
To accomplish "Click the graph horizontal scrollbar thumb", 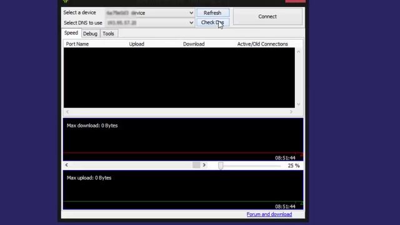I will (x=196, y=165).
